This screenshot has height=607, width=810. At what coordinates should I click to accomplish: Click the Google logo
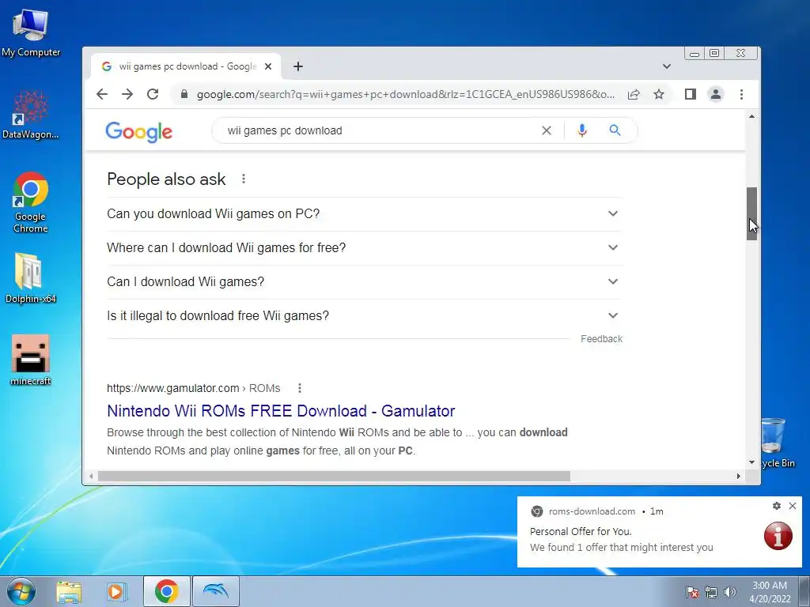[x=138, y=132]
